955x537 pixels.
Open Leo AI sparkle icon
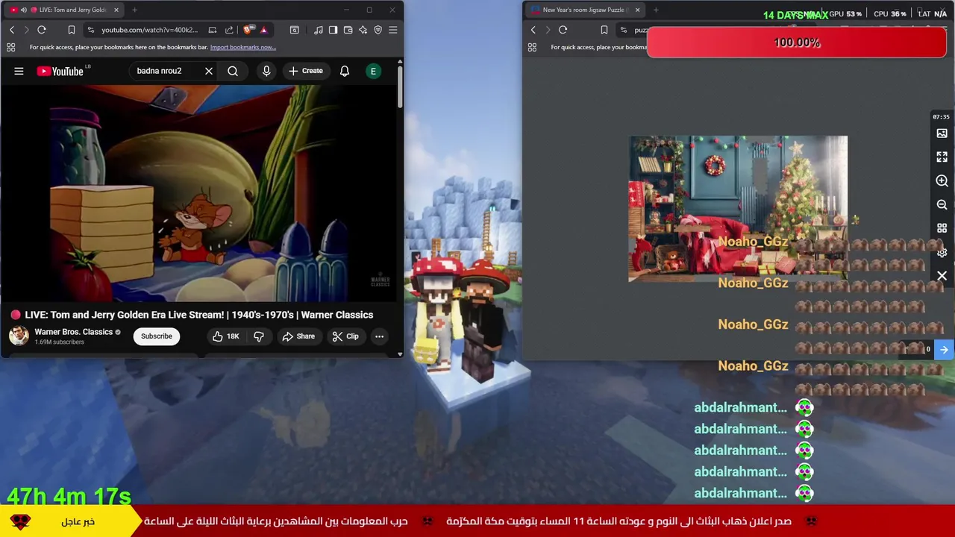[x=363, y=30]
